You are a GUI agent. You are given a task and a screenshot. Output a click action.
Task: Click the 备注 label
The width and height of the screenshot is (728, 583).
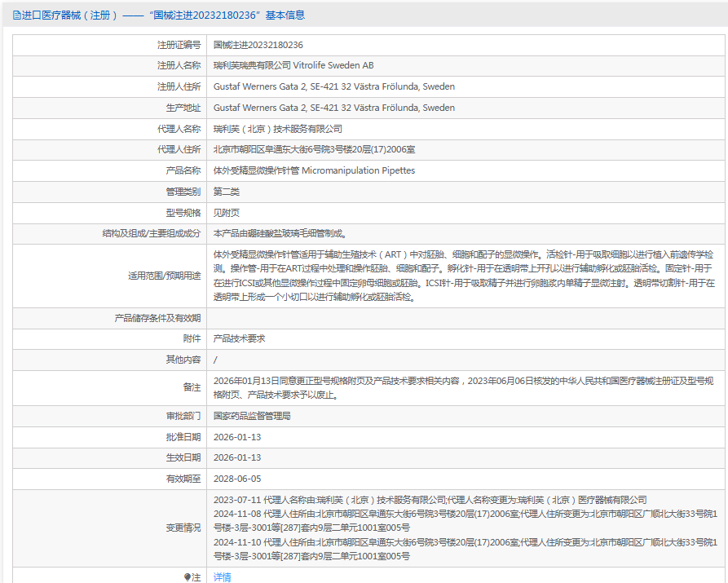192,387
